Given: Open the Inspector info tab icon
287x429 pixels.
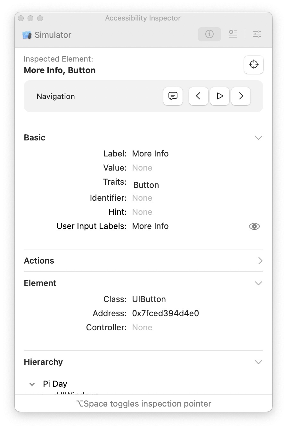Looking at the screenshot, I should (209, 34).
